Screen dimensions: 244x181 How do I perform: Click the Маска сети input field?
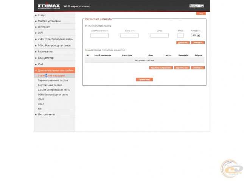(129, 35)
